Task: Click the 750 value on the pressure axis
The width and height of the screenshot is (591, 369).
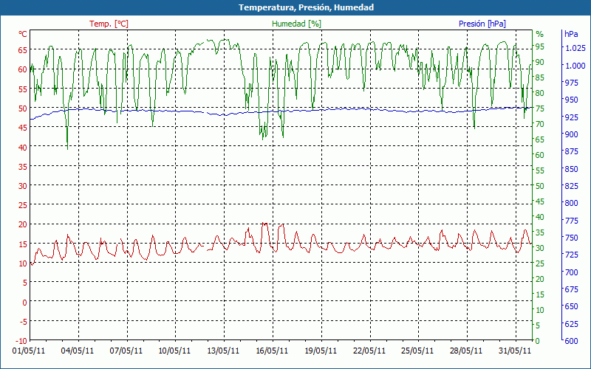Action: pyautogui.click(x=571, y=238)
